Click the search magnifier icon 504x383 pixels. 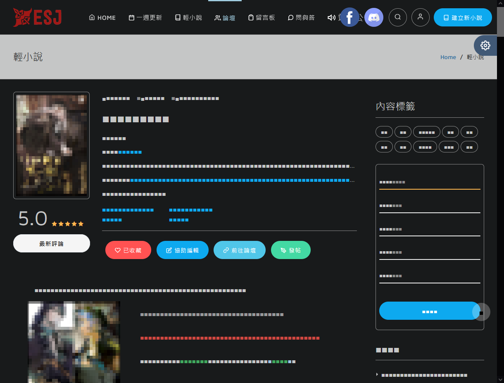click(x=398, y=17)
